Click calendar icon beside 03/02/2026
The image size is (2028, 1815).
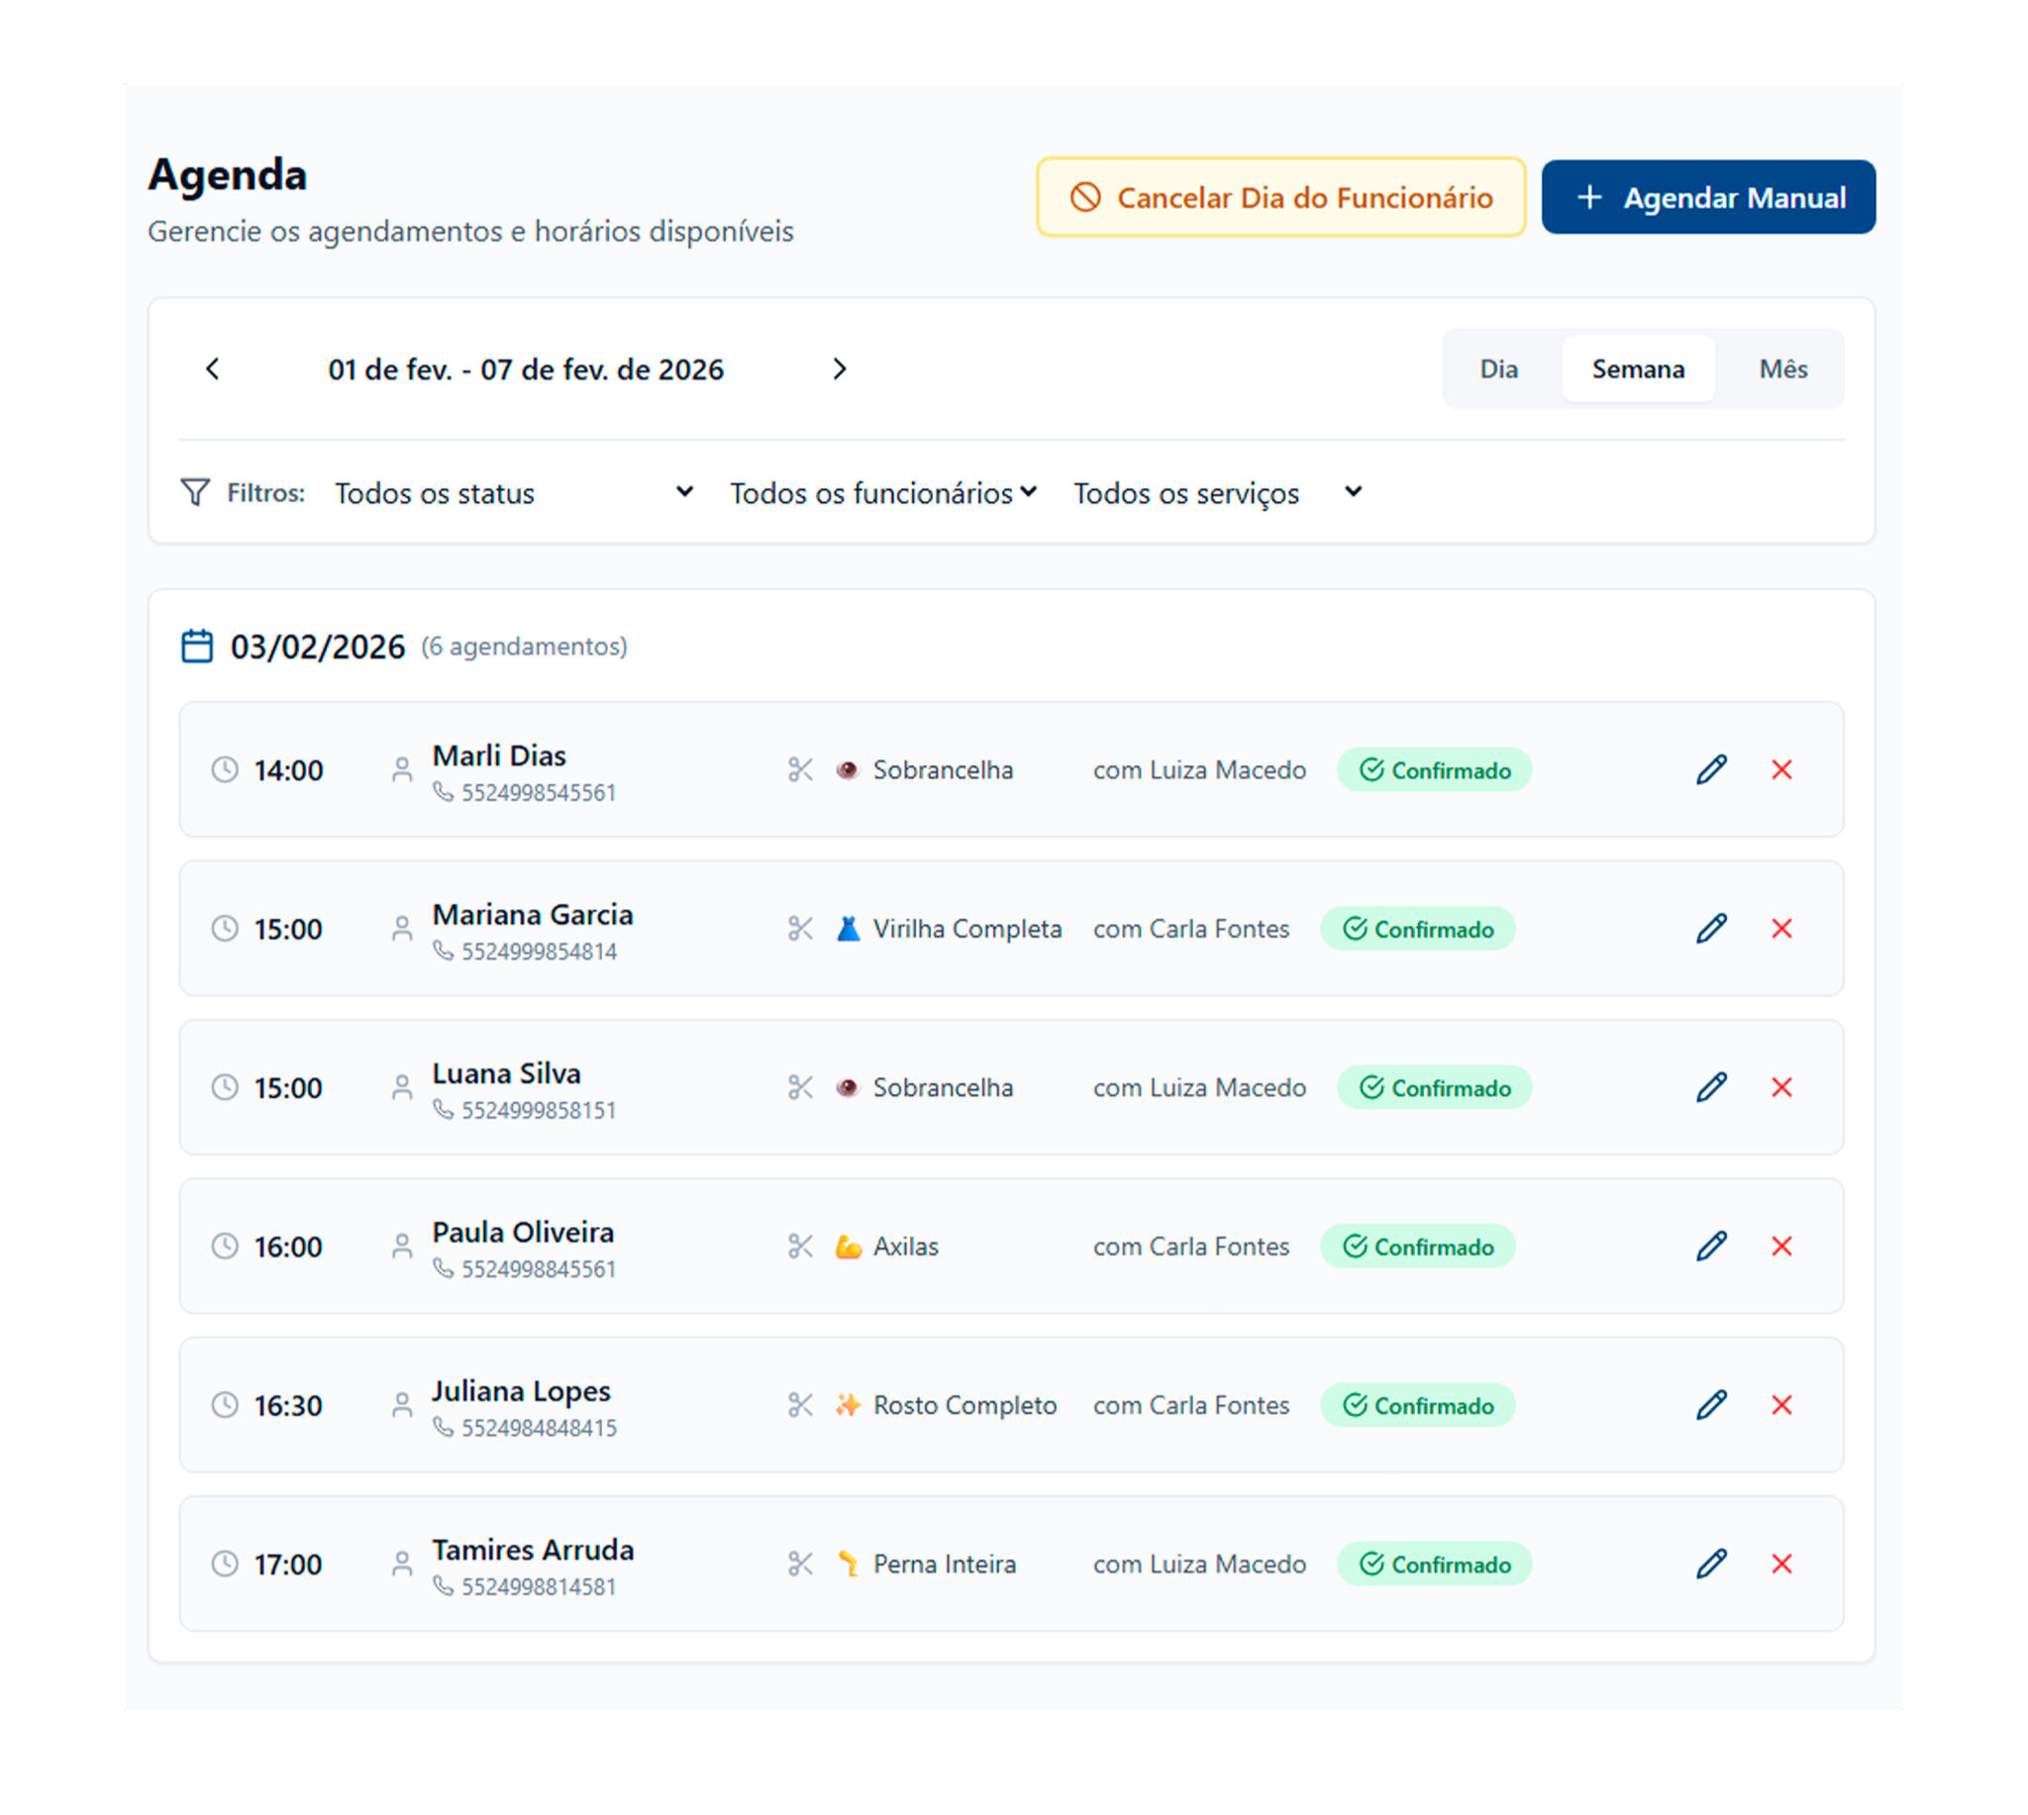coord(197,647)
